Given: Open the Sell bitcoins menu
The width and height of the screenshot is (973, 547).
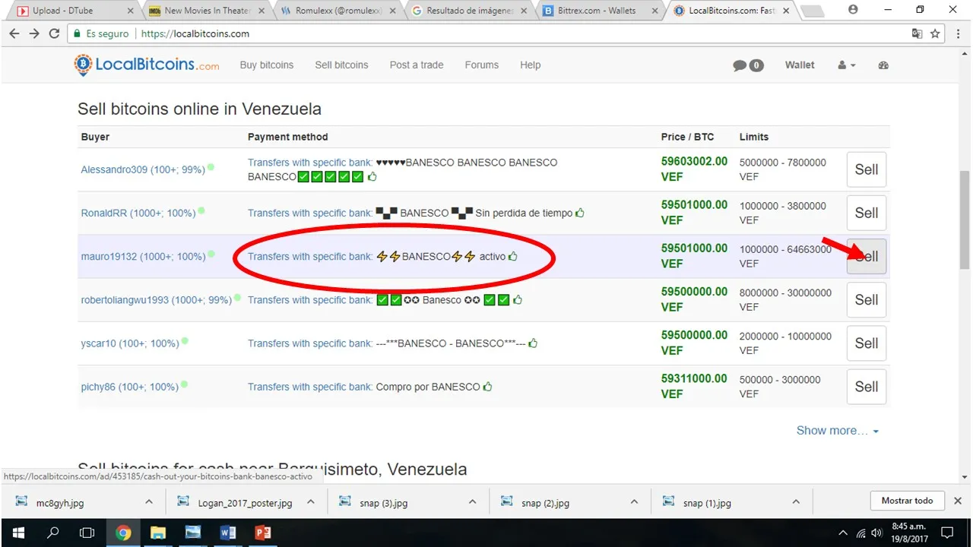Looking at the screenshot, I should (x=341, y=65).
